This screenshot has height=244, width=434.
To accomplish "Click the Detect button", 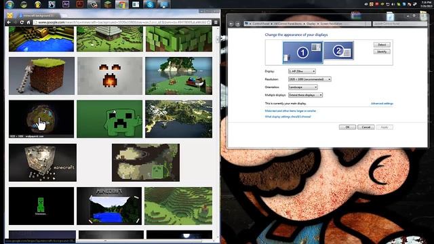I will (x=382, y=45).
